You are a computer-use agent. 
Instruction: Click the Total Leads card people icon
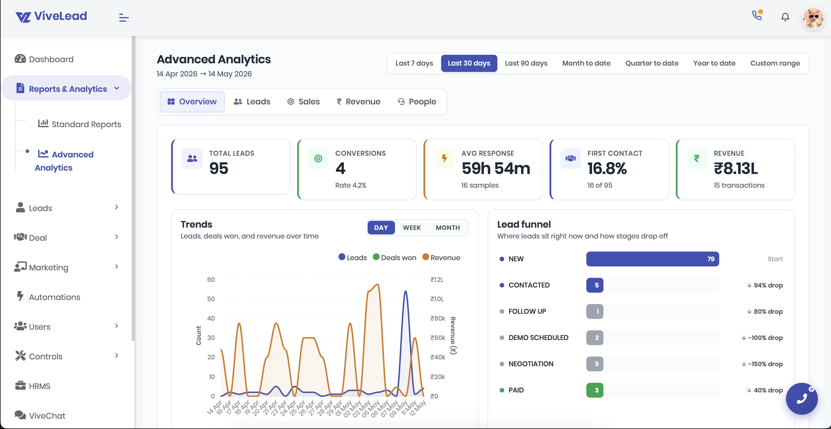pos(192,158)
